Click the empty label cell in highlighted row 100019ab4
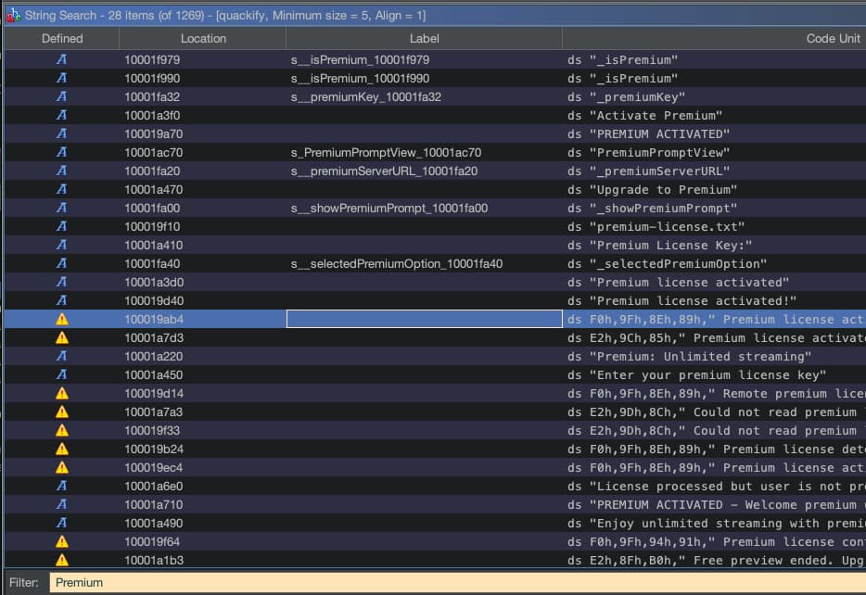 click(x=424, y=319)
